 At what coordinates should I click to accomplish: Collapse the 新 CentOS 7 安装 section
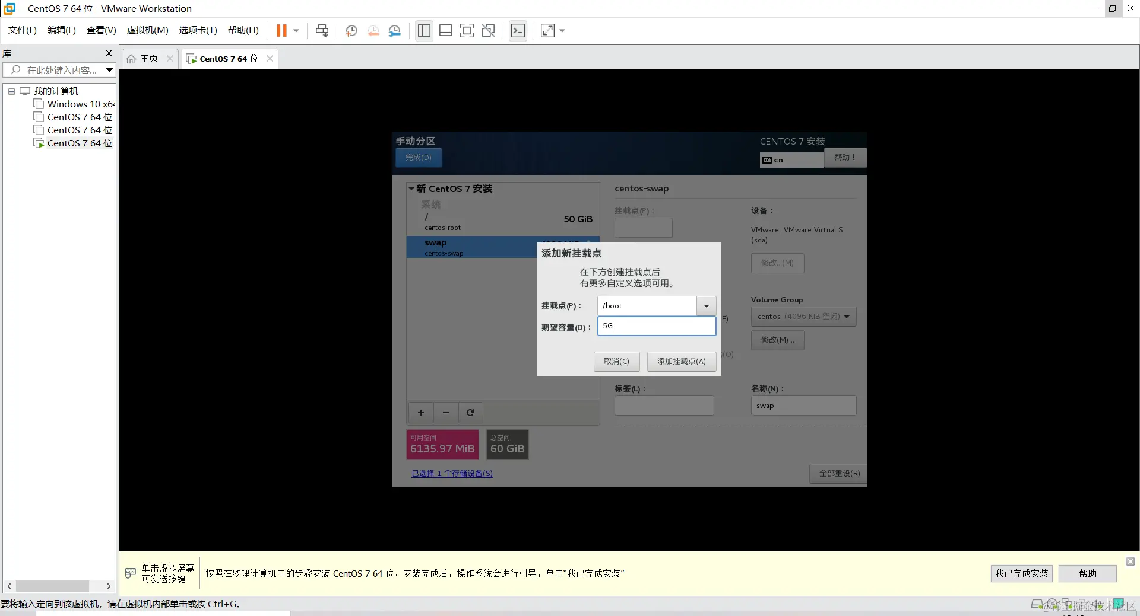411,189
